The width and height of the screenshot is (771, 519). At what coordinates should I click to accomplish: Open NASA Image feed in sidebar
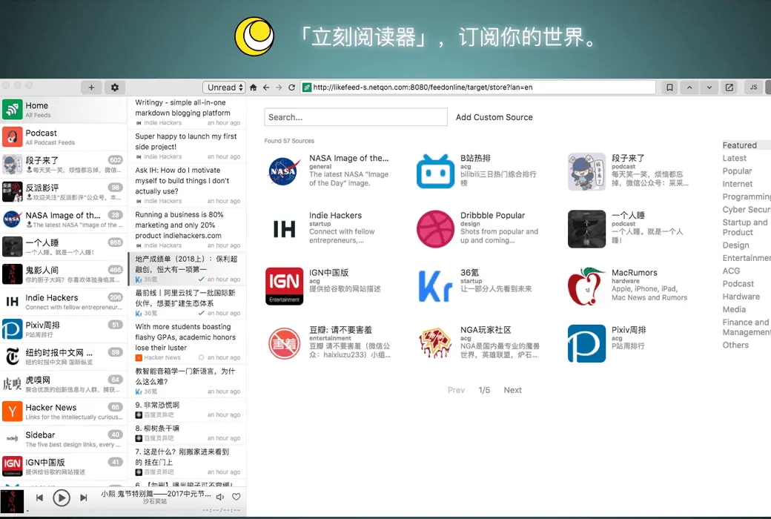(64, 219)
